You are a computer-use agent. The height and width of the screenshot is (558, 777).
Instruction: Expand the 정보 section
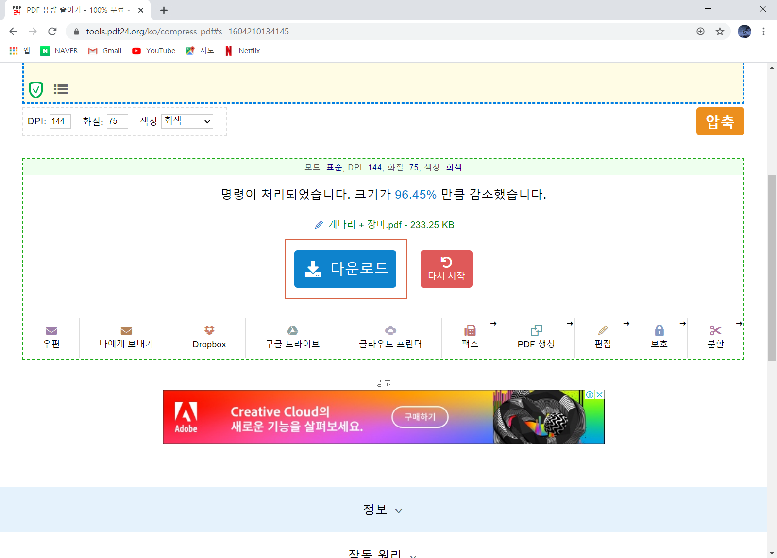pos(383,509)
